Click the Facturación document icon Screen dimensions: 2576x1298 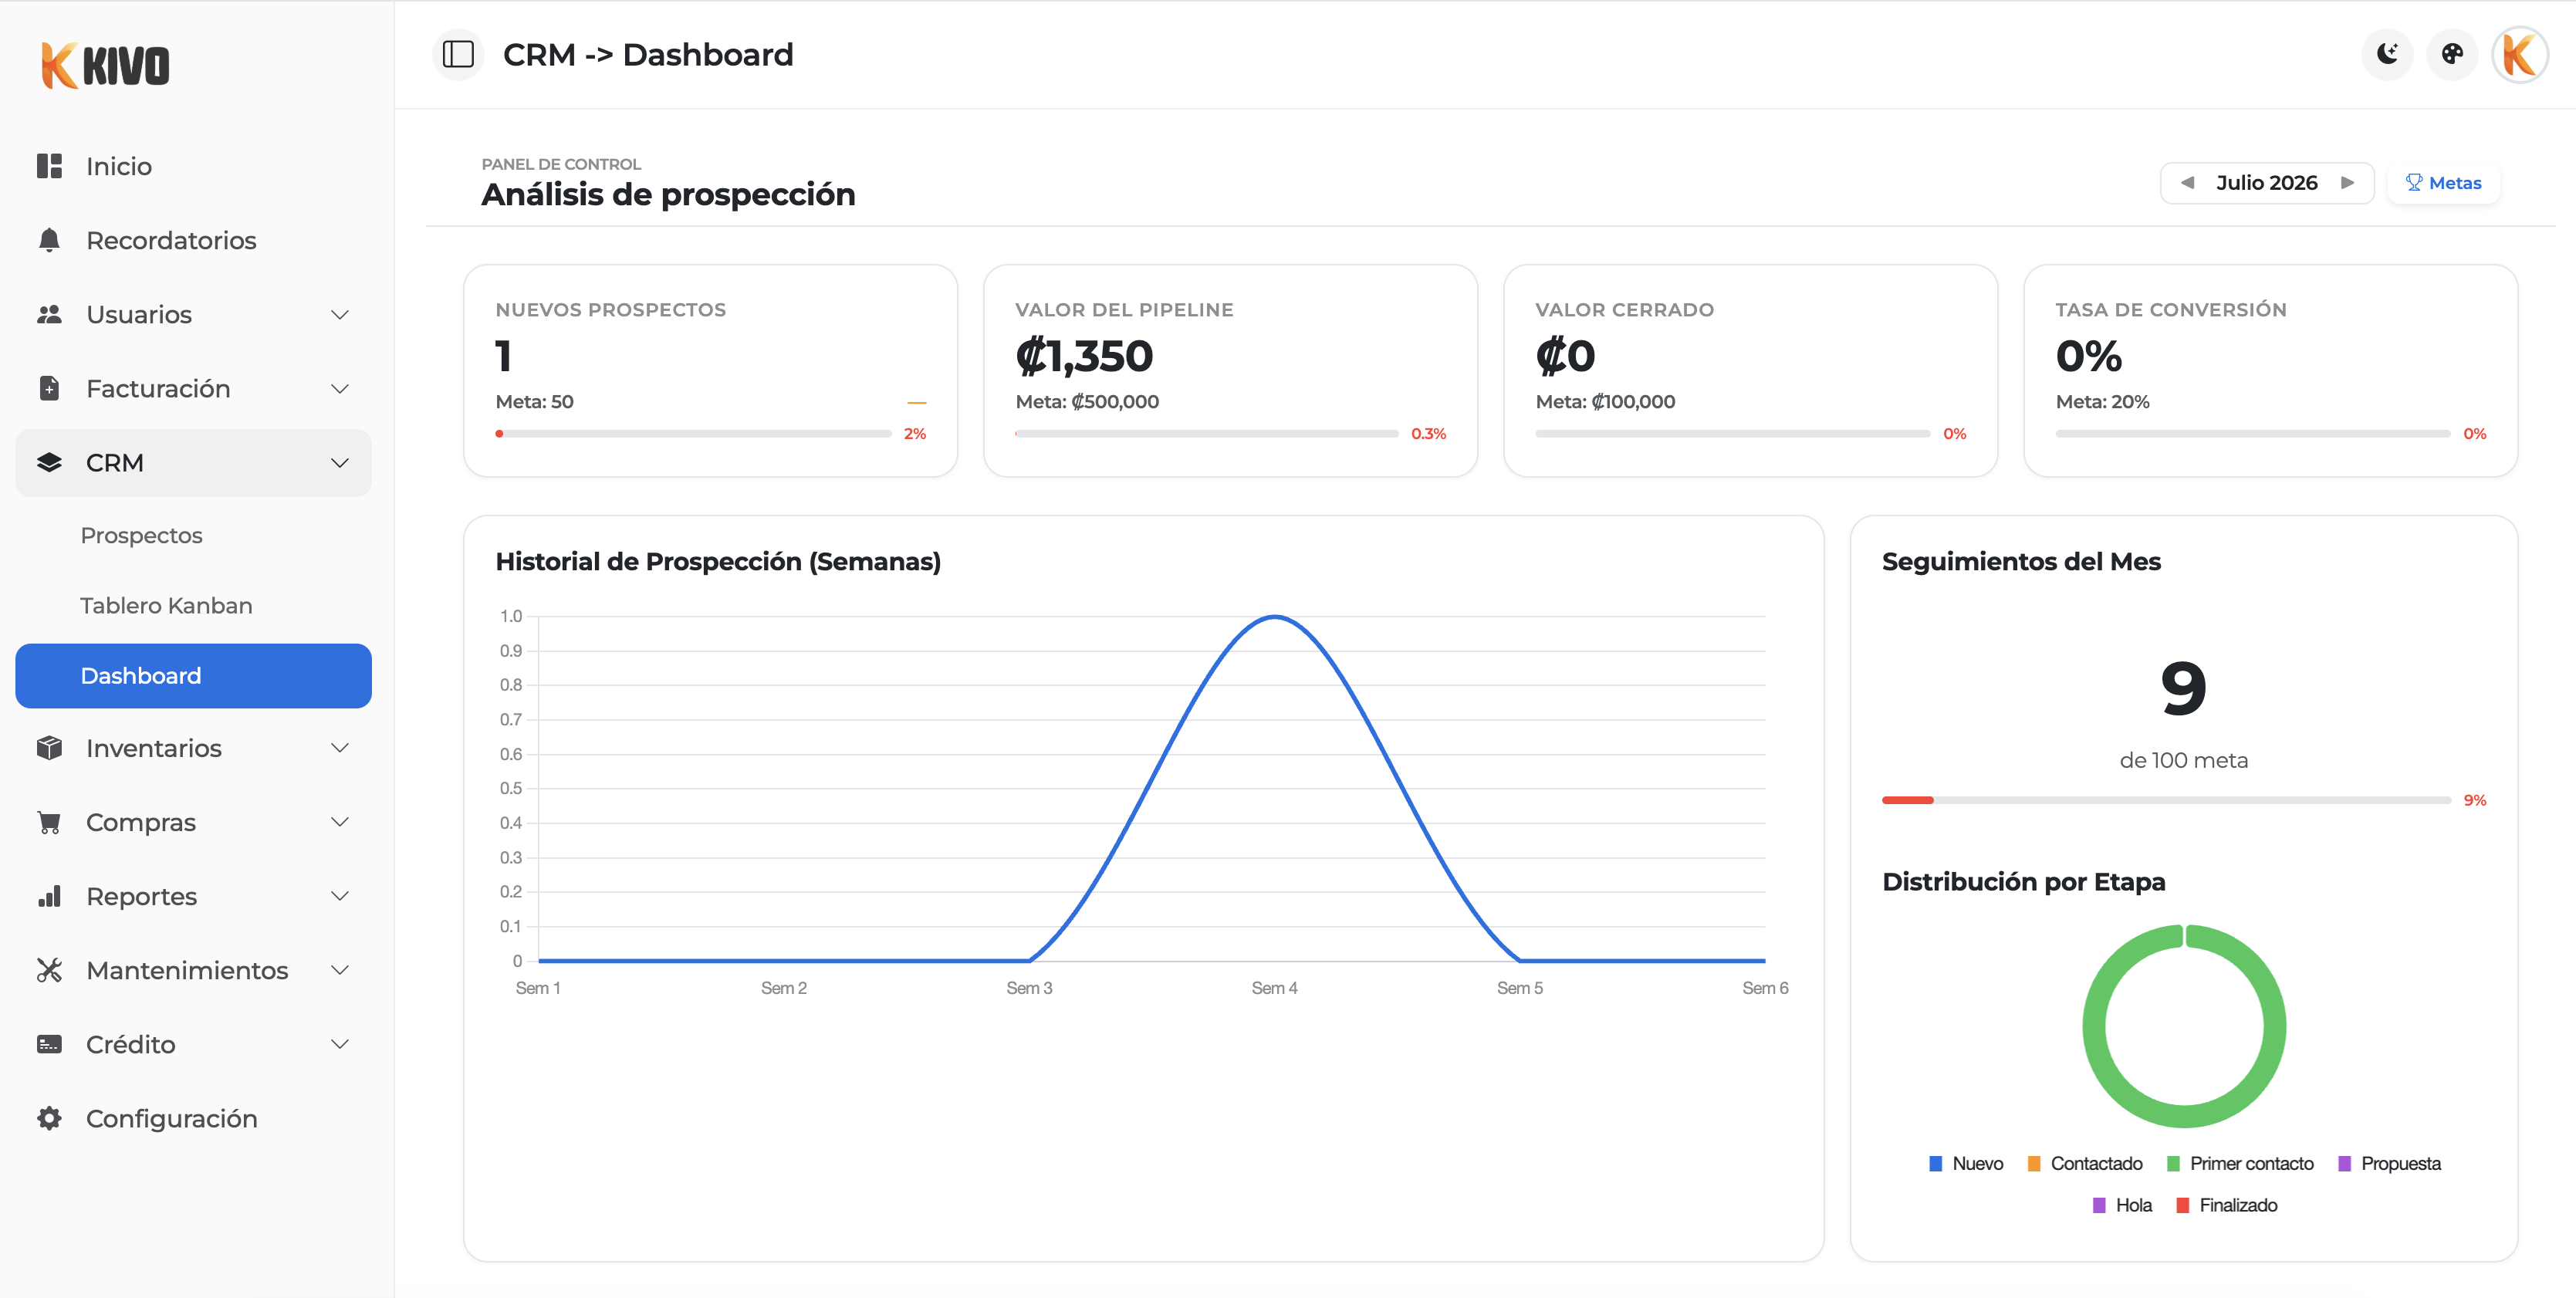[x=49, y=388]
